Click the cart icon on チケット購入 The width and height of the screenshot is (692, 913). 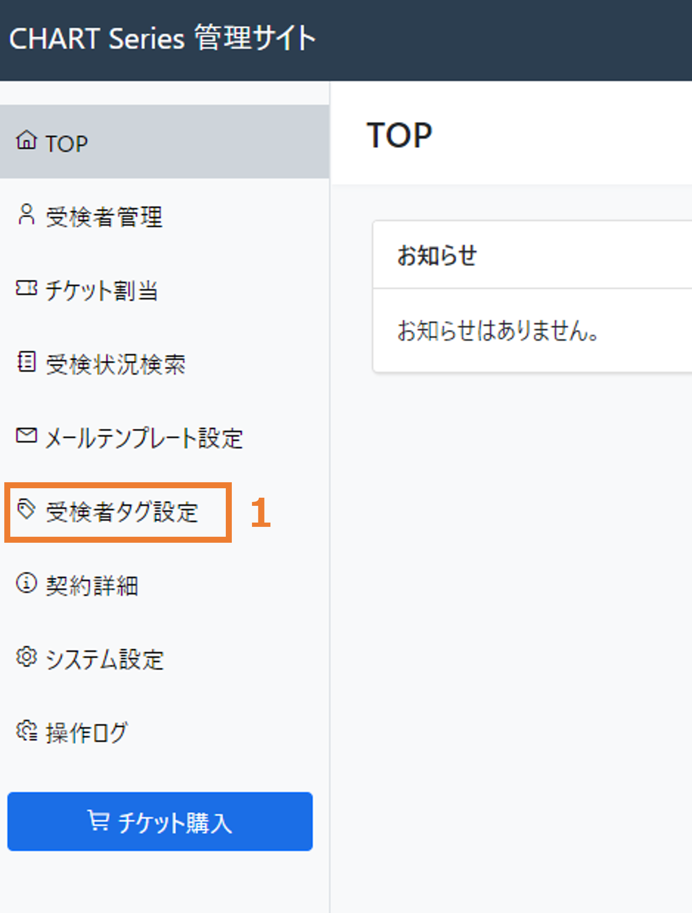[x=99, y=820]
